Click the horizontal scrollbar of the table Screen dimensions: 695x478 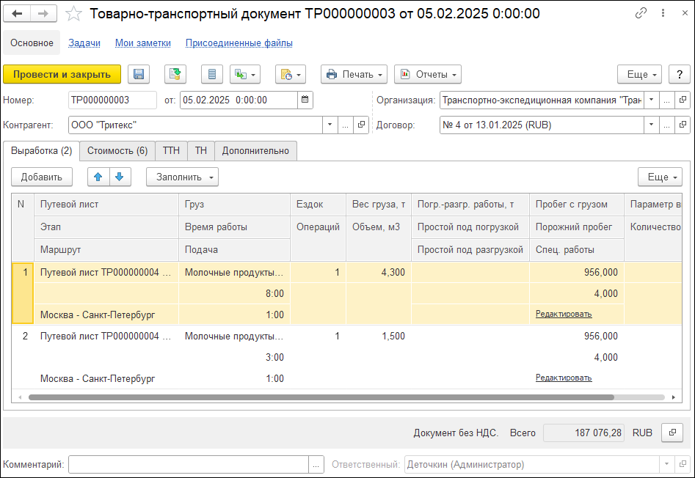pyautogui.click(x=321, y=397)
